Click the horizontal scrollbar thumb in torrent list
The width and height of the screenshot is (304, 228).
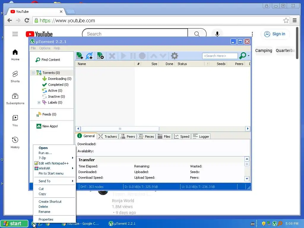coord(120,129)
